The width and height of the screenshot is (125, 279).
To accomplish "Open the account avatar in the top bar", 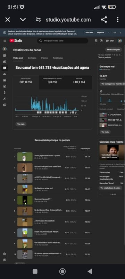I will 120,41.
